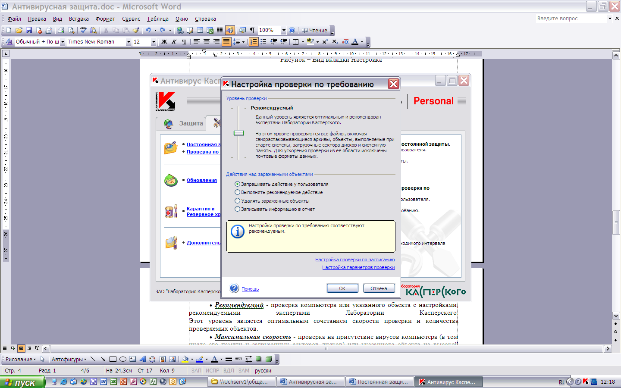Viewport: 621px width, 388px height.
Task: Expand the font color dropdown arrow
Action: tap(362, 42)
